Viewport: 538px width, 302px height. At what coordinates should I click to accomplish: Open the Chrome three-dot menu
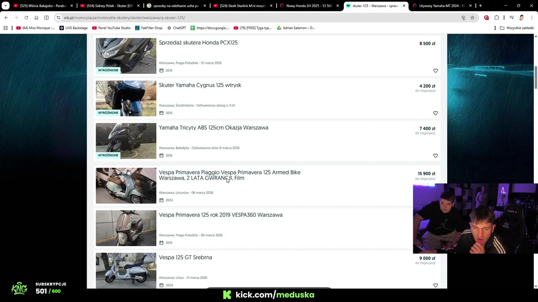(x=532, y=18)
